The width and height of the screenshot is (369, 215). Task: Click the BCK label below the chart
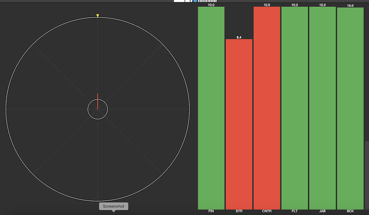click(350, 211)
